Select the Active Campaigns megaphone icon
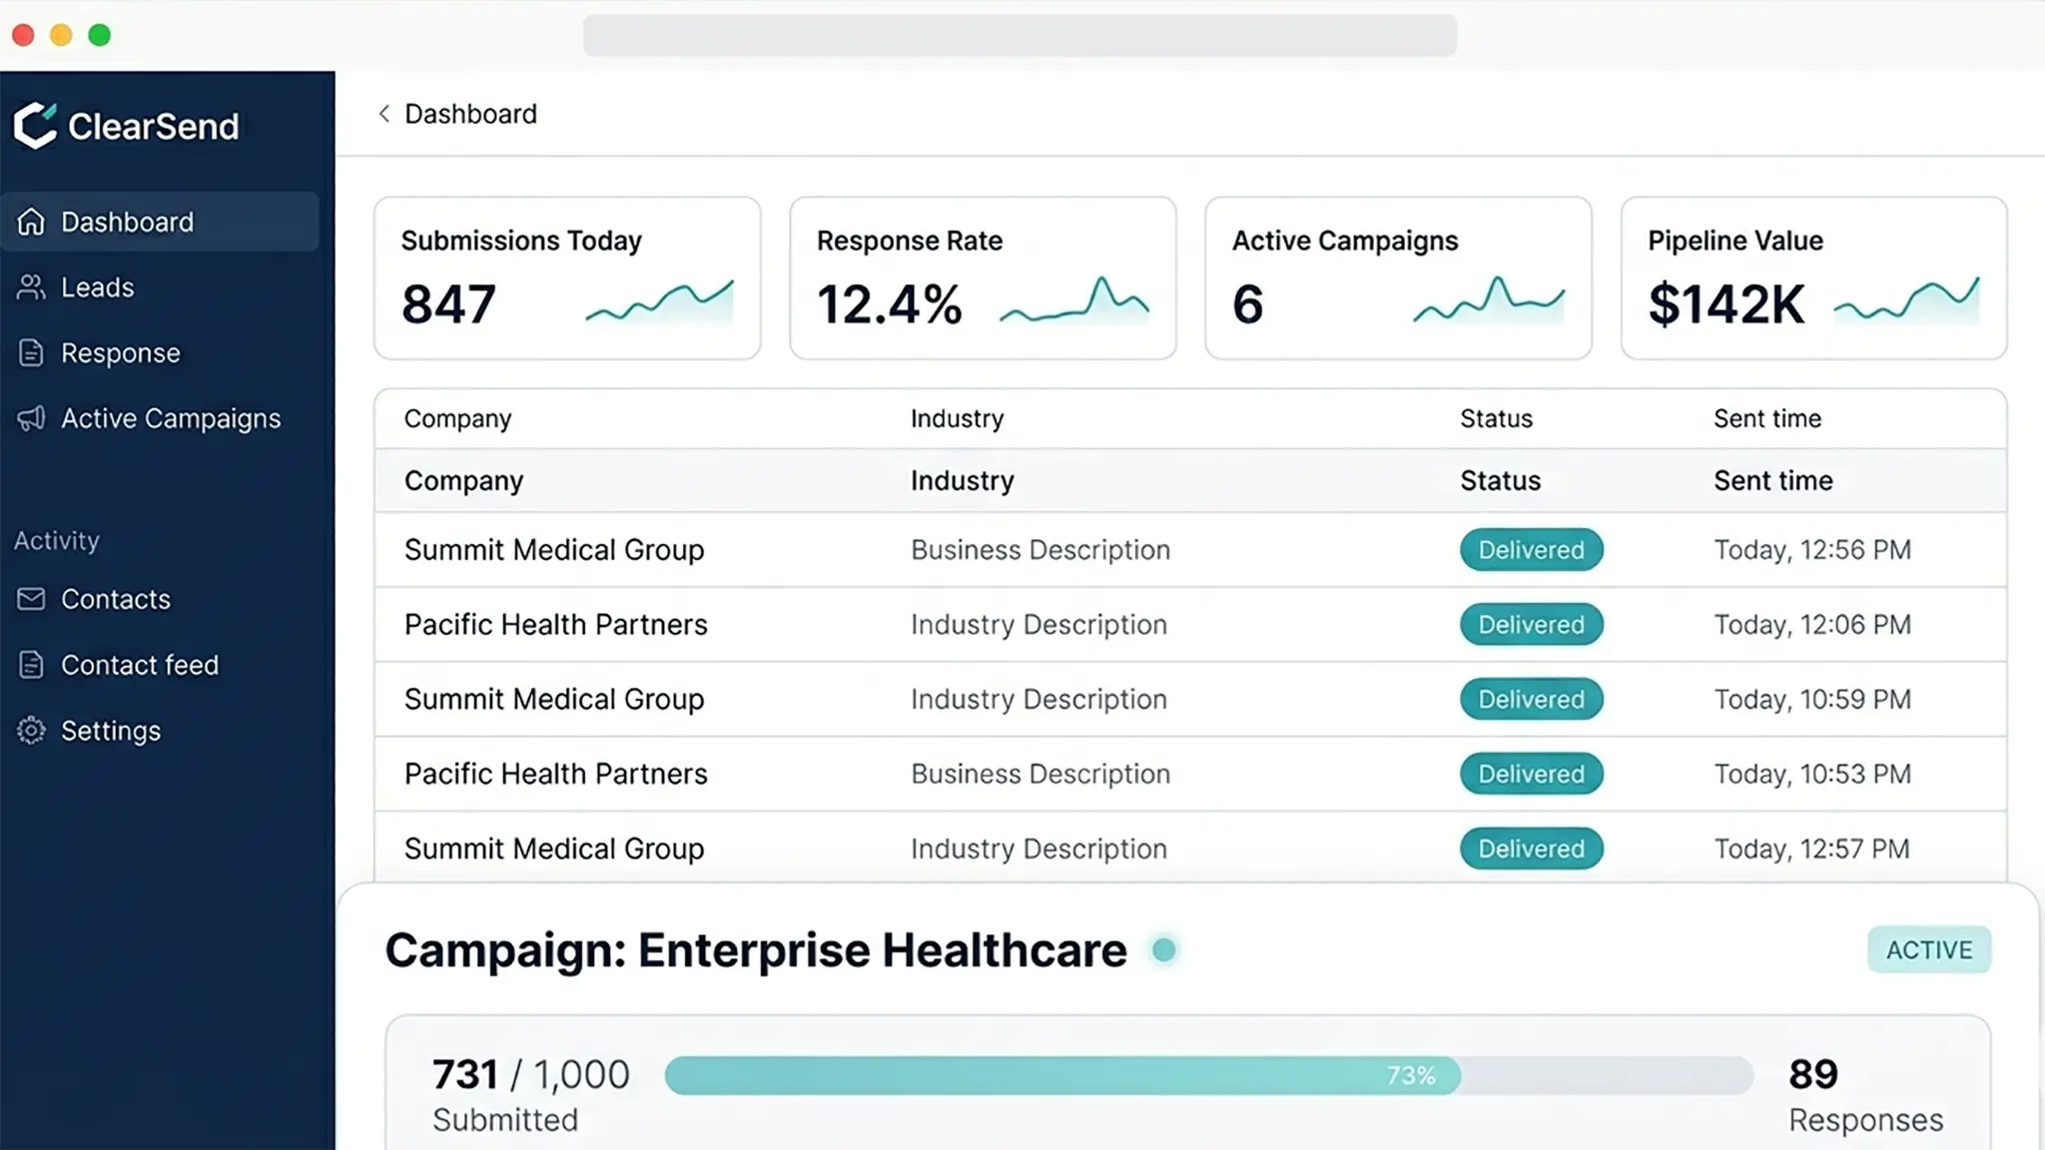2045x1150 pixels. (x=31, y=418)
